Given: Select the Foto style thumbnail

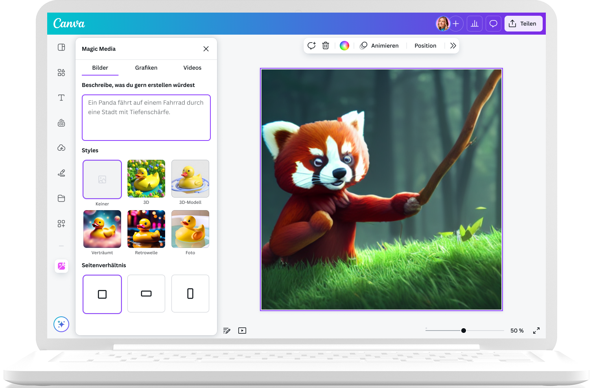Looking at the screenshot, I should [190, 229].
